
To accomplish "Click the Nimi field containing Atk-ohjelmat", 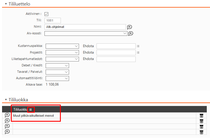I will (x=85, y=27).
